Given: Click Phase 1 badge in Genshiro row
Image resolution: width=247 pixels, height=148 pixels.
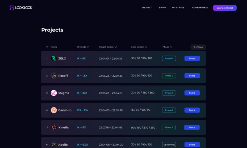Looking at the screenshot, I should [x=169, y=110].
